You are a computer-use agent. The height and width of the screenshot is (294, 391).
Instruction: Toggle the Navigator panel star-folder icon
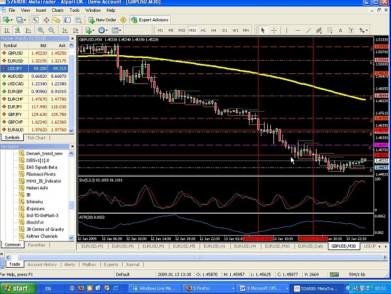pyautogui.click(x=56, y=19)
